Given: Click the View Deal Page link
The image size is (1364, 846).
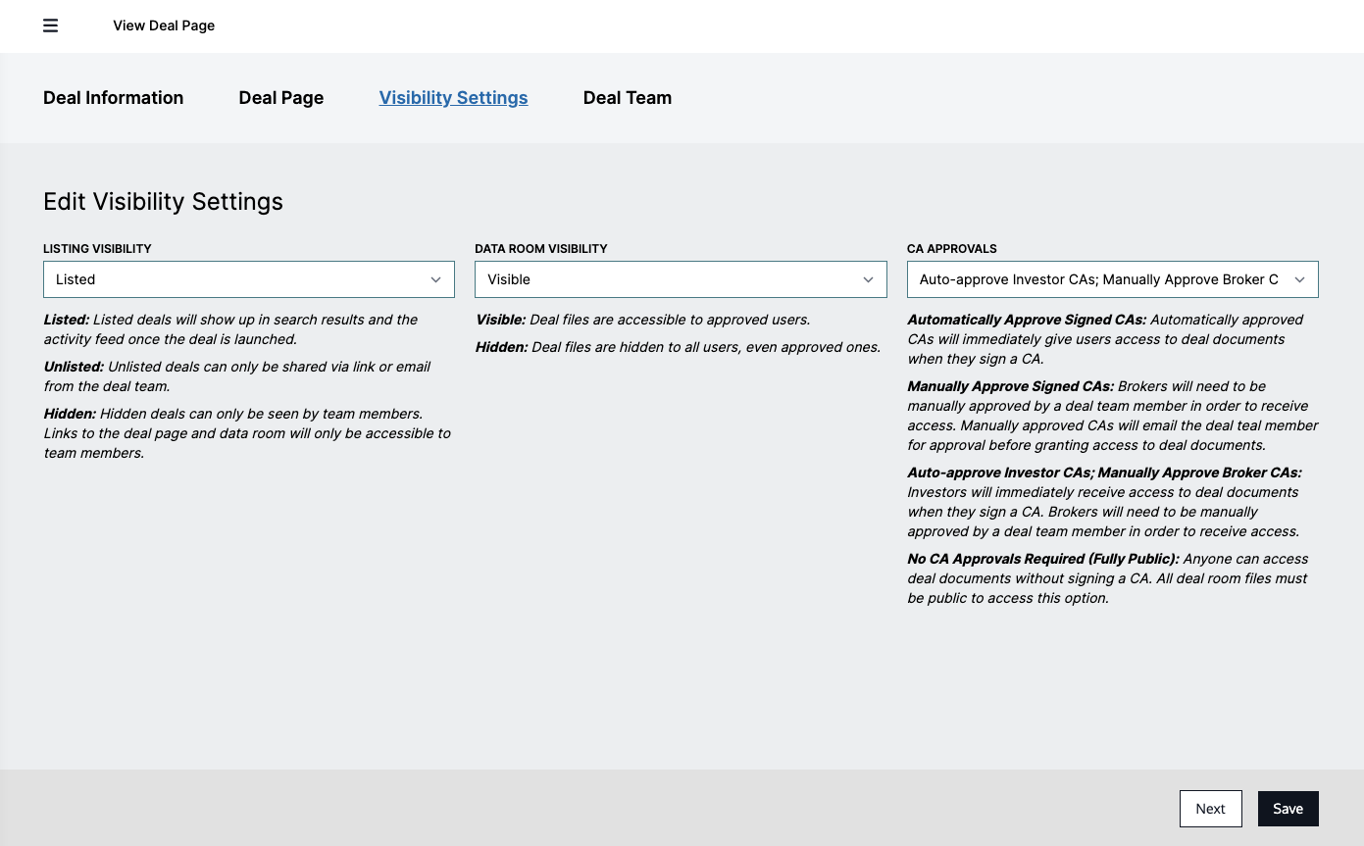Looking at the screenshot, I should pos(164,25).
